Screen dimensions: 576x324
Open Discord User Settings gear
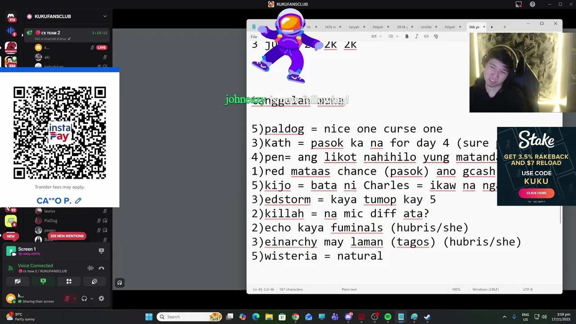click(101, 298)
